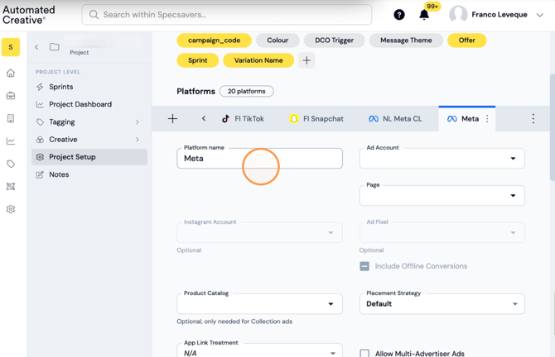Expand the user menu chevron beside Franco Leveque

point(539,15)
